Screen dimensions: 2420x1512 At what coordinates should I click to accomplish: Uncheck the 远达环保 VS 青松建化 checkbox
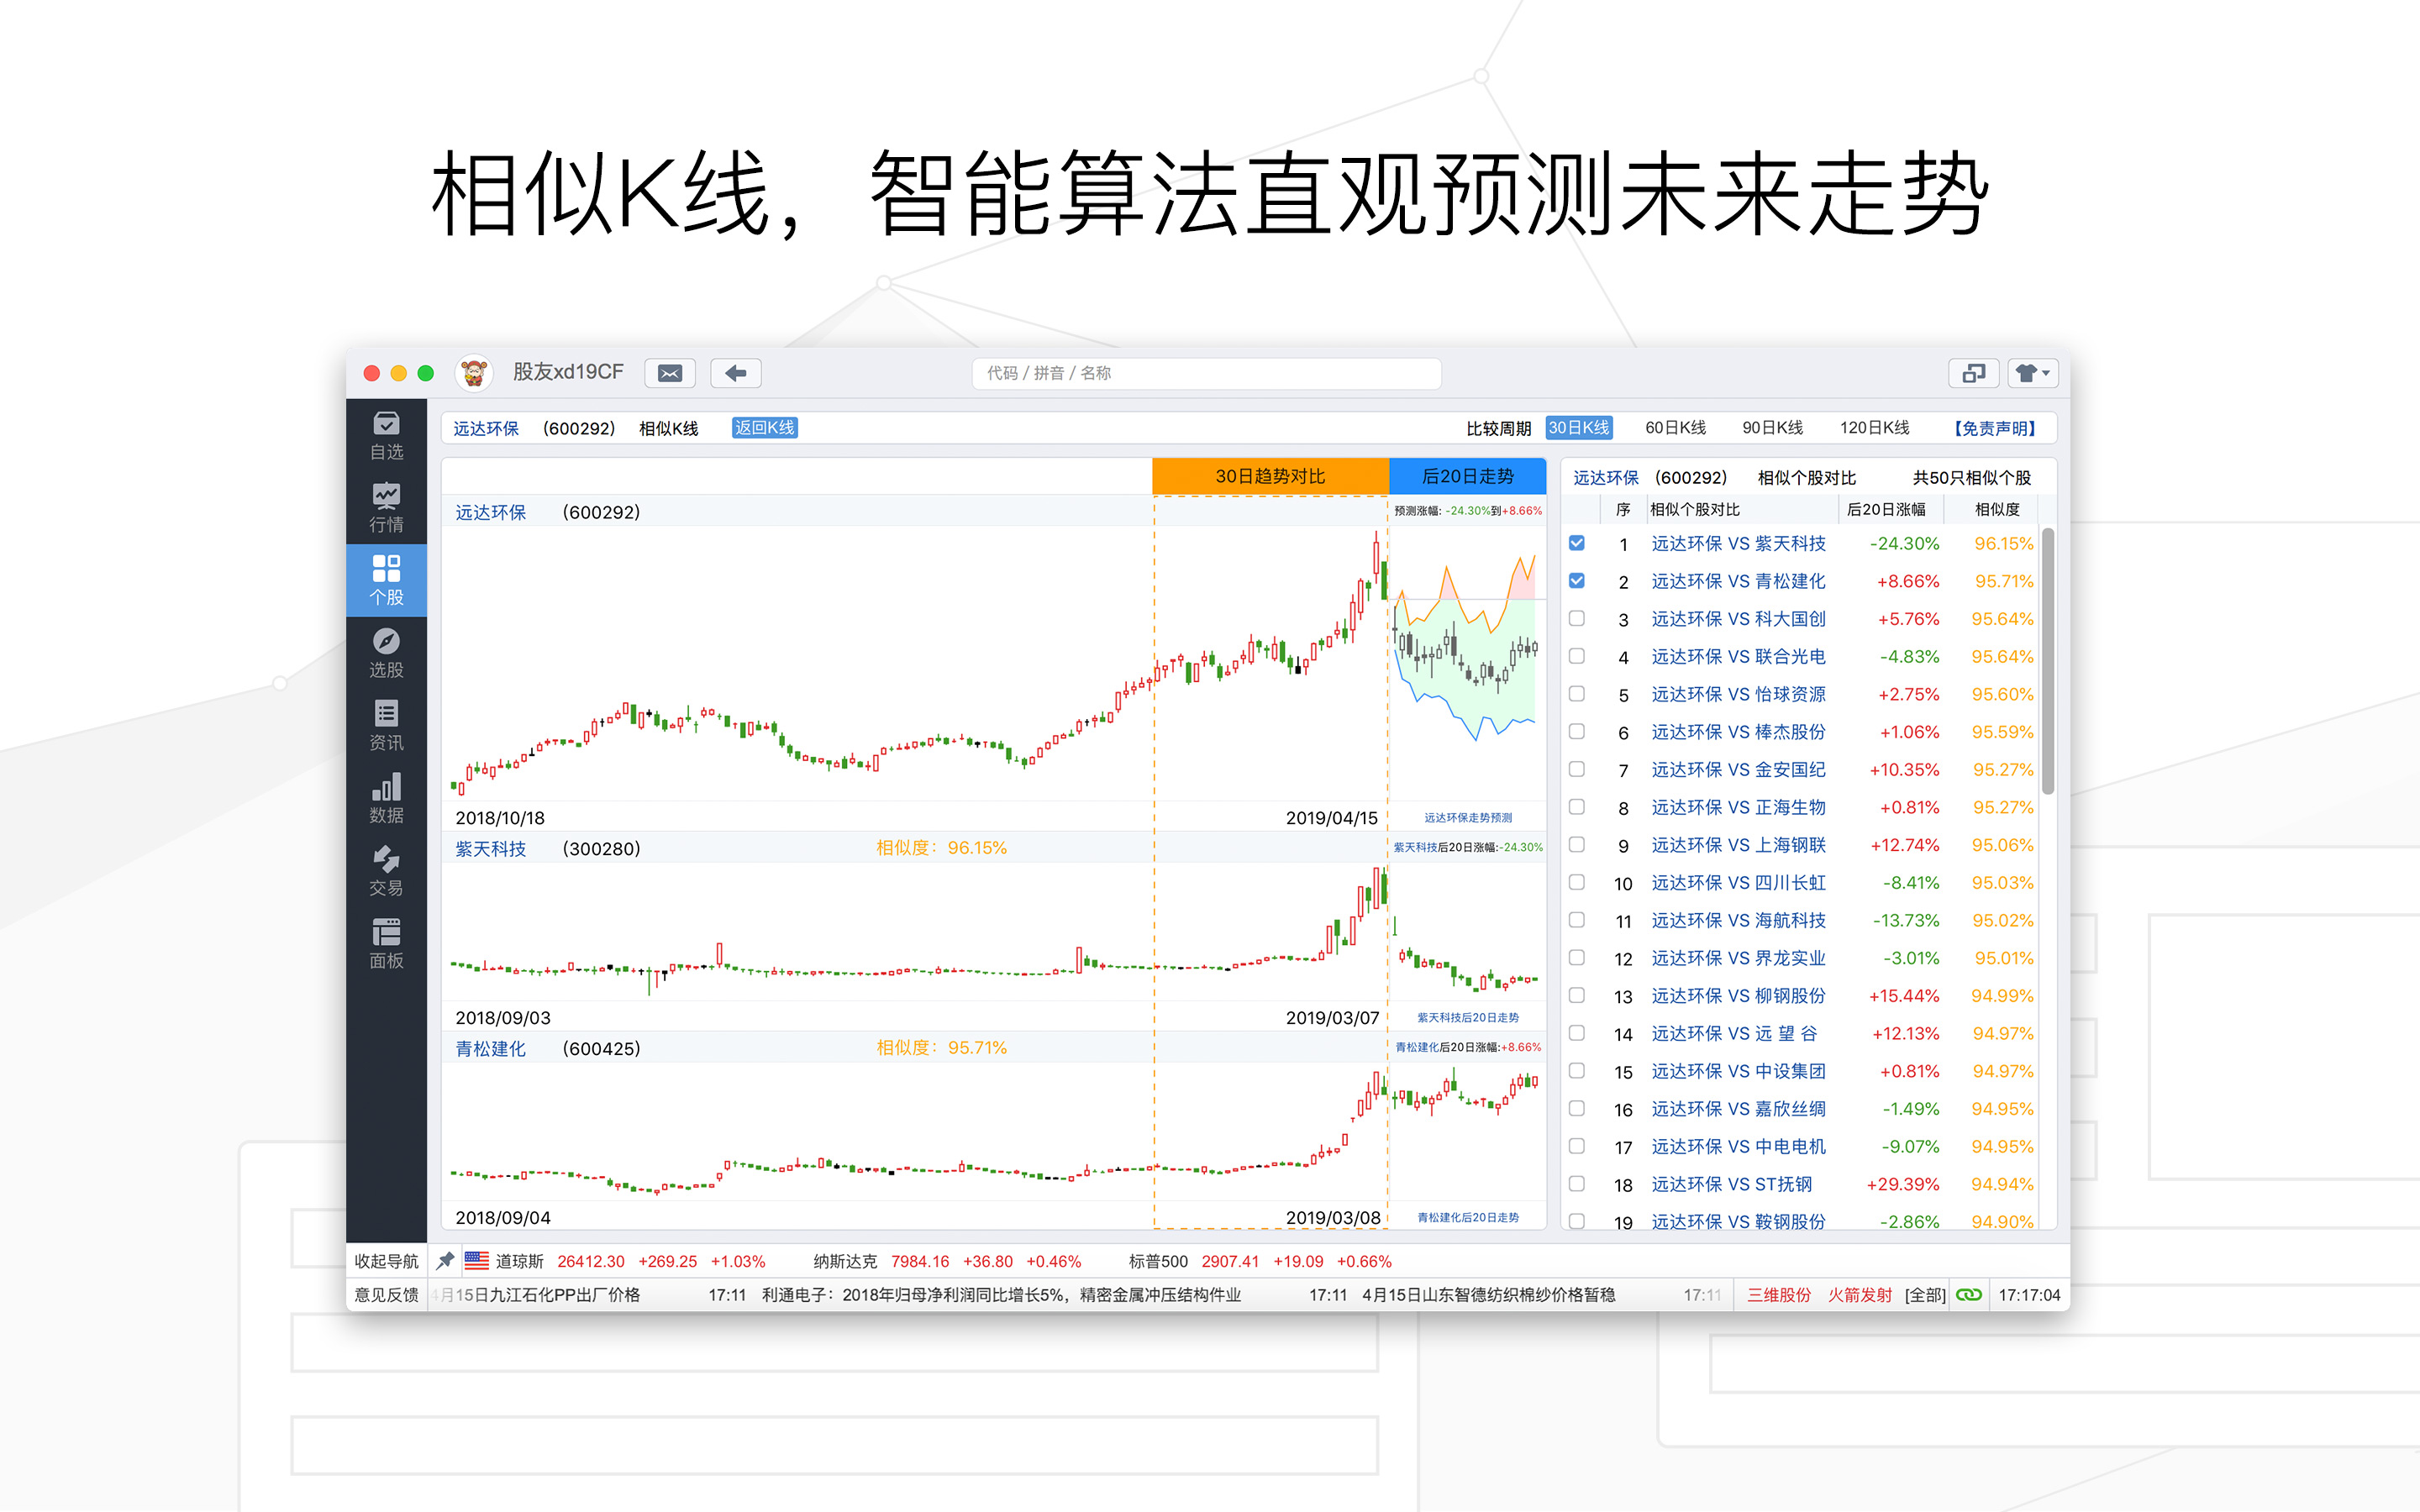click(1577, 581)
